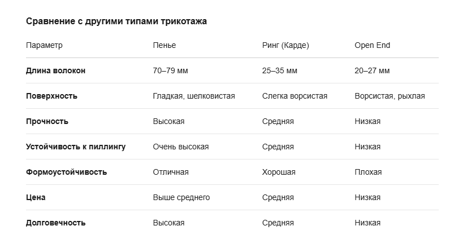Click the "20–27 мм" cell
This screenshot has height=248, width=467.
tap(371, 70)
